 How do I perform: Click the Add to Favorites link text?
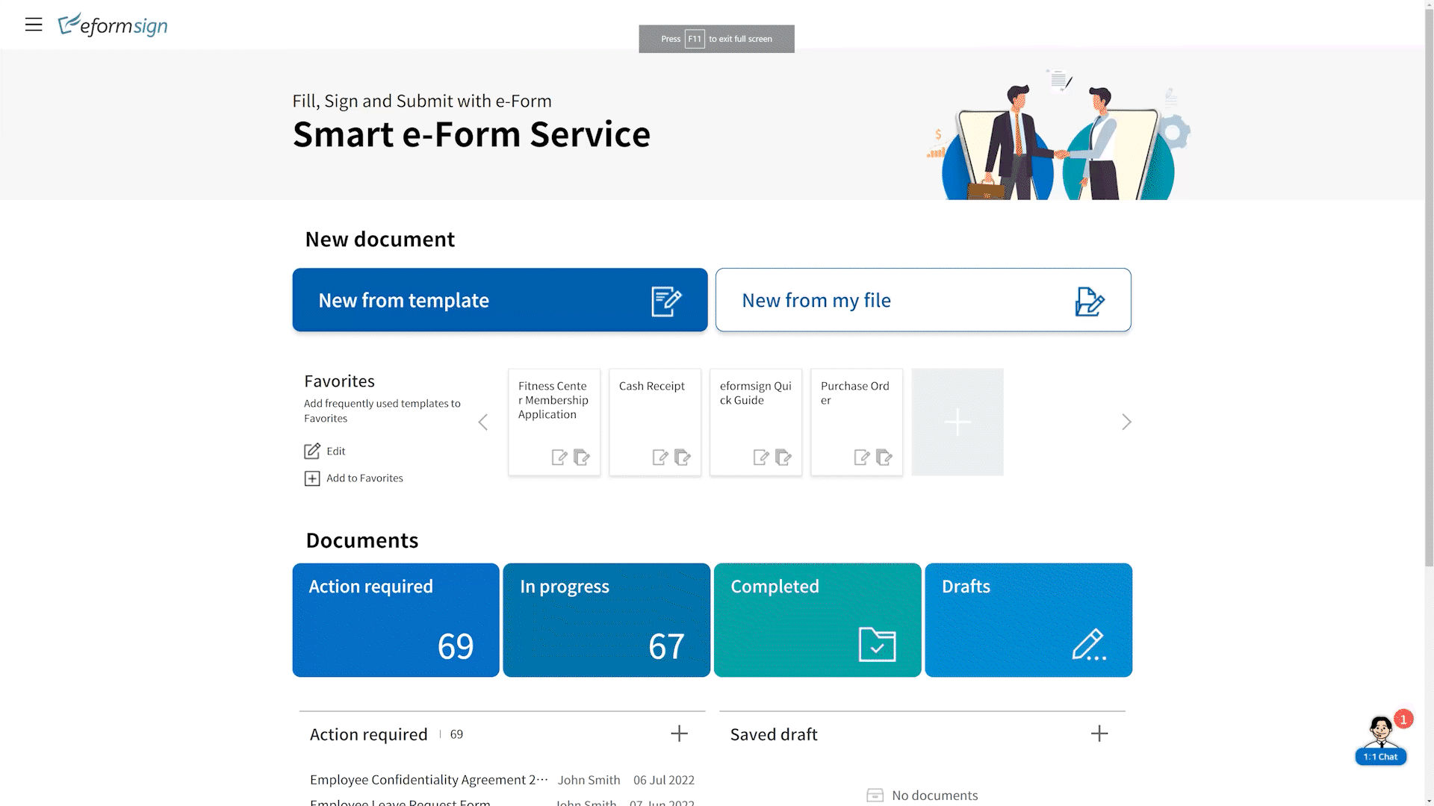pyautogui.click(x=364, y=478)
